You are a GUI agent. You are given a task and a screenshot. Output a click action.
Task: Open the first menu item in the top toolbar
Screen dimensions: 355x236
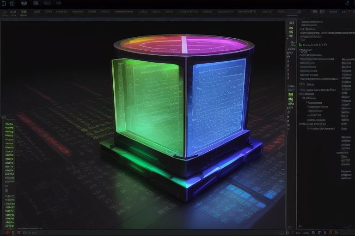coord(5,12)
